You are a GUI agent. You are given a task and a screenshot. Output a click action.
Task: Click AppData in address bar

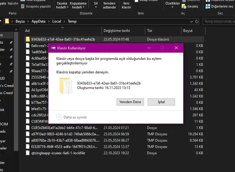click(x=39, y=21)
